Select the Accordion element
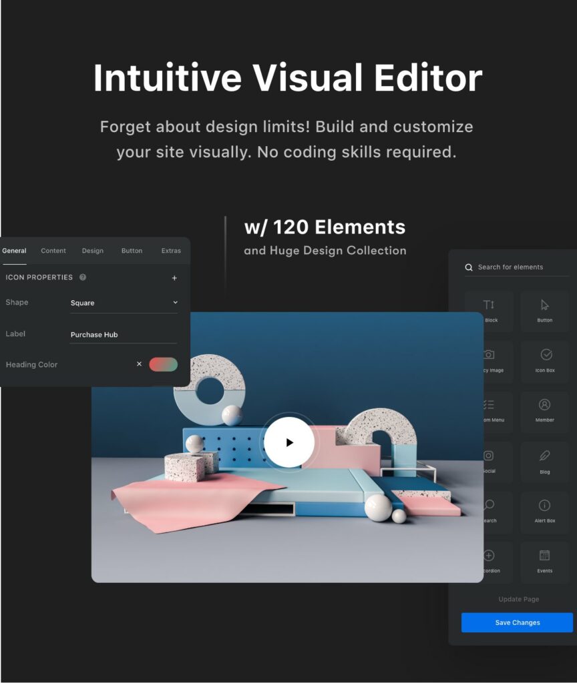This screenshot has height=683, width=577. click(x=490, y=561)
